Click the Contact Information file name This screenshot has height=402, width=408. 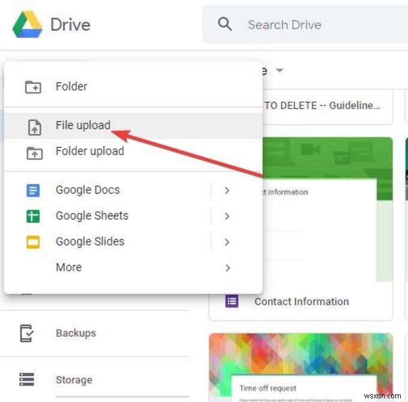(302, 302)
